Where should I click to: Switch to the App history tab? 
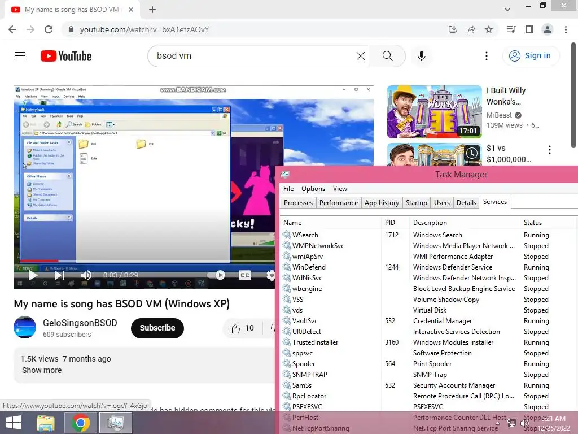click(x=382, y=203)
